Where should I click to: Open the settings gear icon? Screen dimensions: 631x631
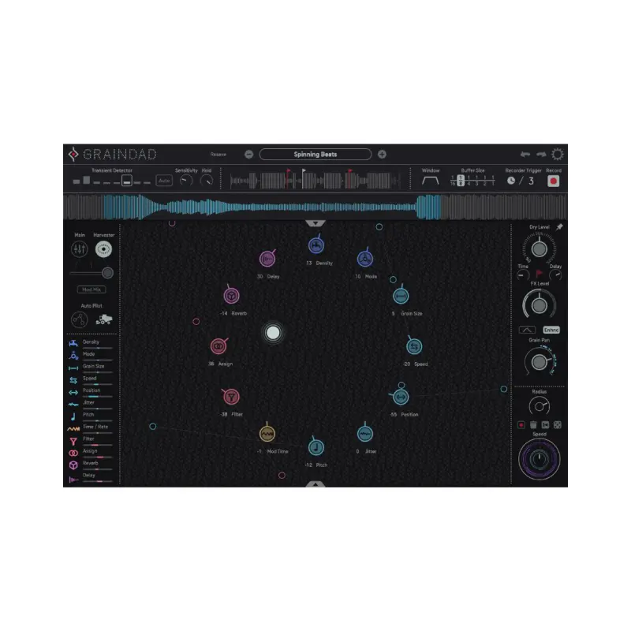point(558,154)
